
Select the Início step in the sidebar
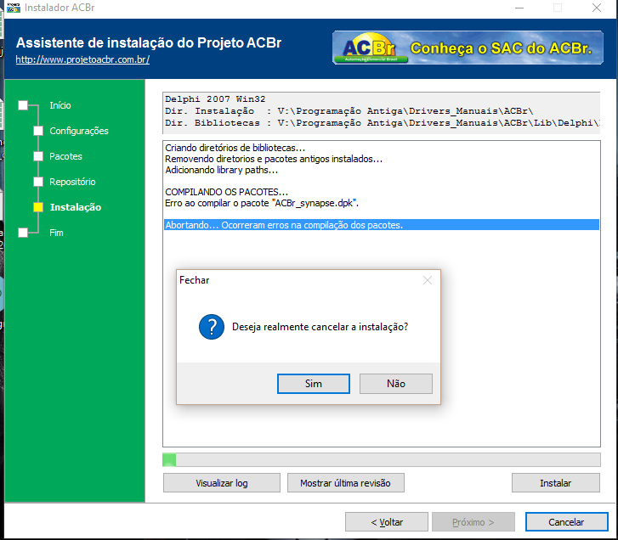[60, 105]
